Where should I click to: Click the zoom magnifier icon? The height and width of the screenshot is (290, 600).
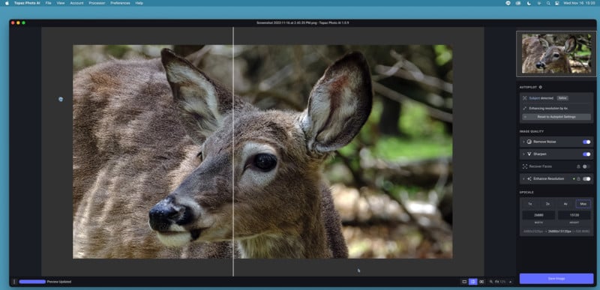pyautogui.click(x=491, y=282)
